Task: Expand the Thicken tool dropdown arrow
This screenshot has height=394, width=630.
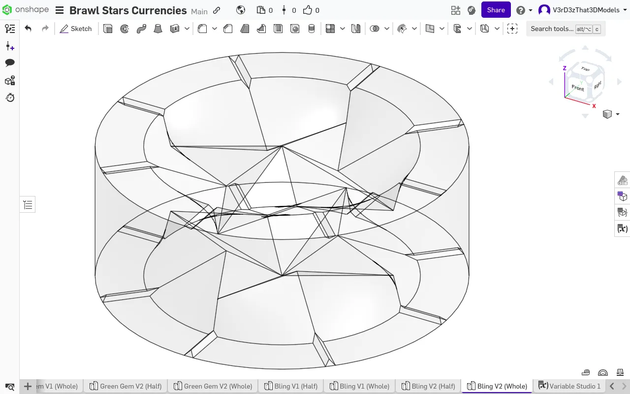Action: (x=187, y=29)
